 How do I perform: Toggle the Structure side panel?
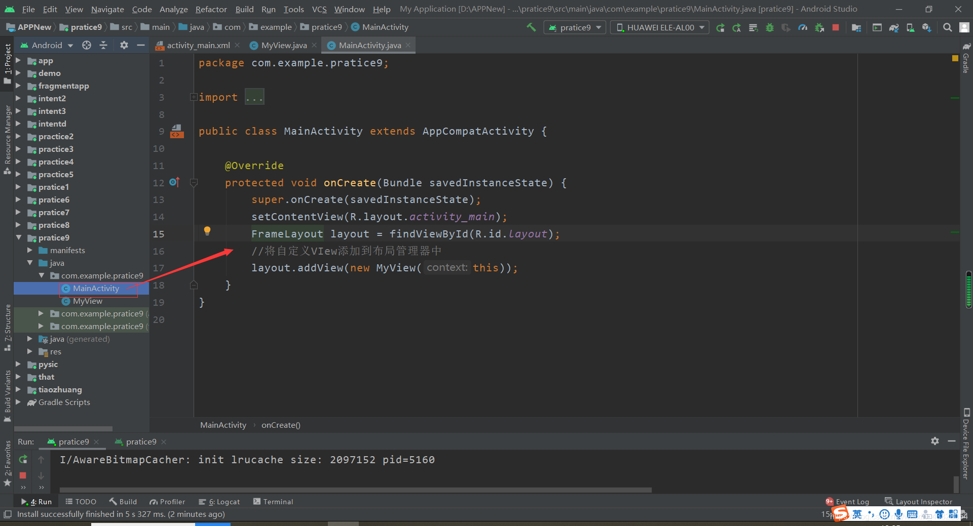[x=8, y=328]
